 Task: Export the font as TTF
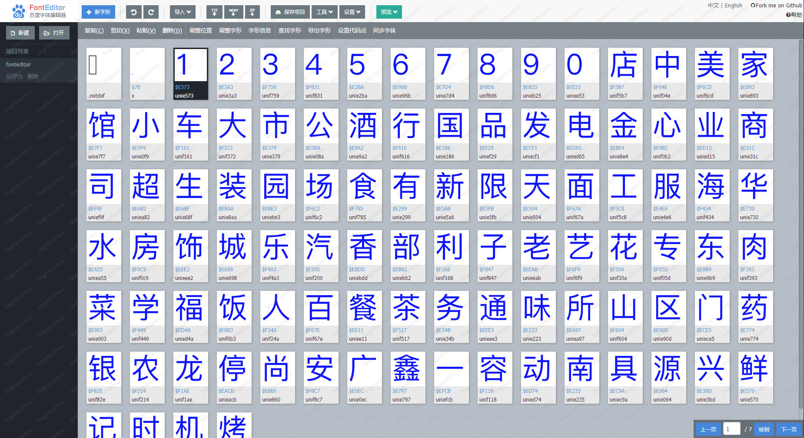tap(214, 12)
